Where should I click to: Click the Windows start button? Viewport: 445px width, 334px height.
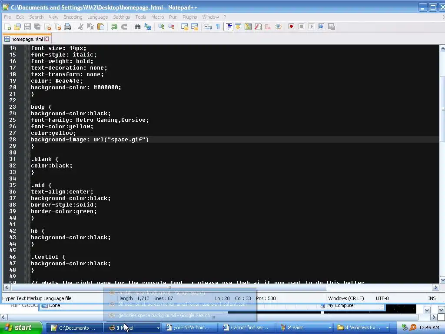pos(20,328)
